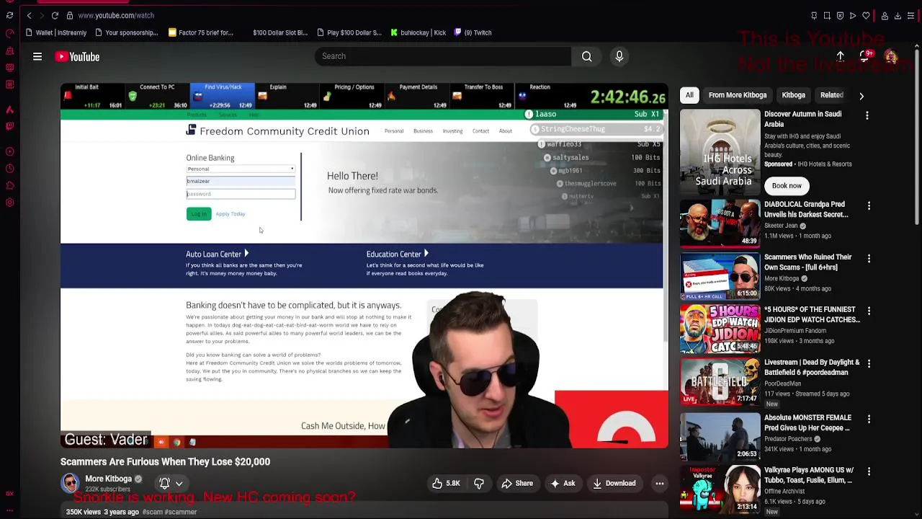This screenshot has height=519, width=922.
Task: Open options for Dead By Daylight livestream
Action: pos(869,364)
